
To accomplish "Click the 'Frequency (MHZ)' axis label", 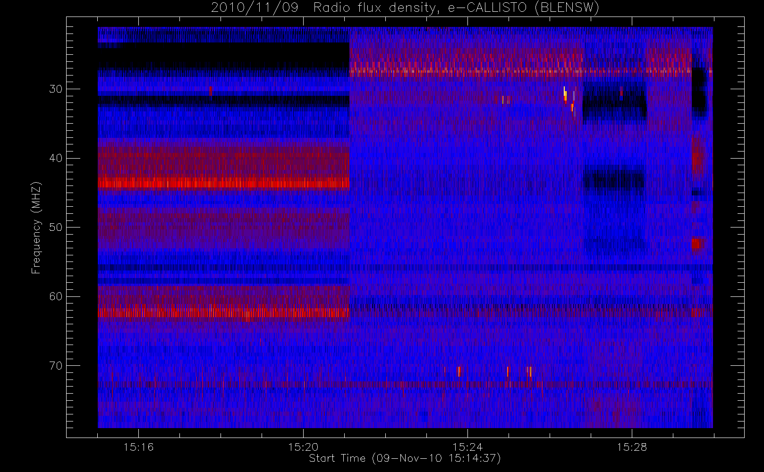I will [x=36, y=228].
